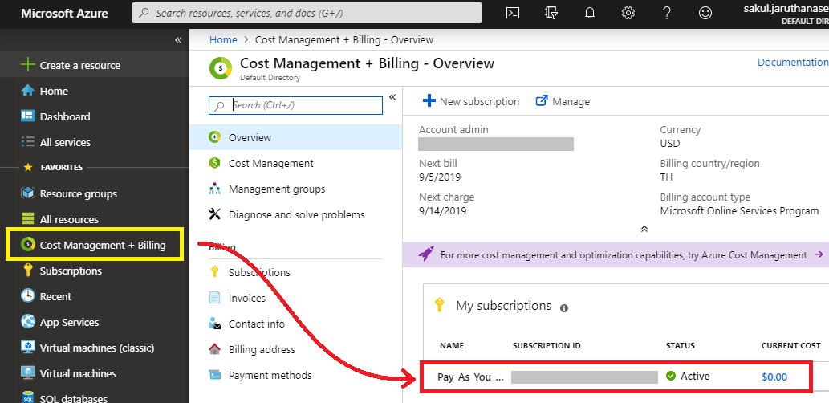Image resolution: width=829 pixels, height=403 pixels.
Task: Click the Management groups icon
Action: (x=214, y=189)
